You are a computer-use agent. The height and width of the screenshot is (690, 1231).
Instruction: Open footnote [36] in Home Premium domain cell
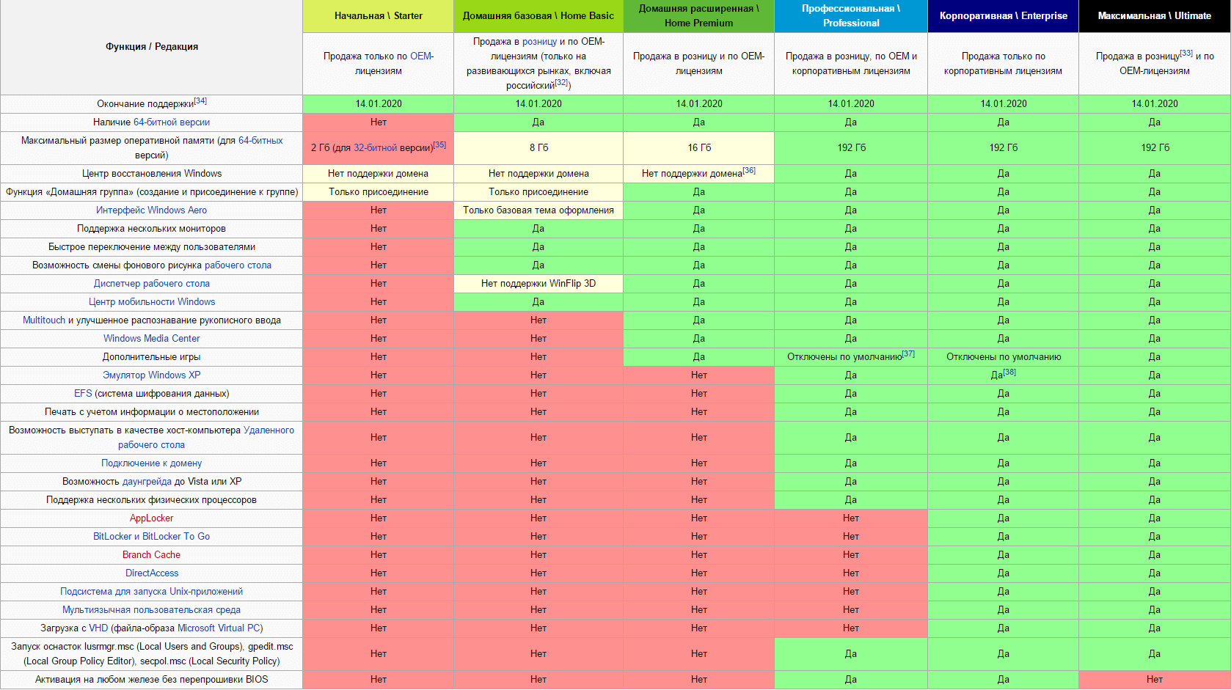[x=749, y=170]
